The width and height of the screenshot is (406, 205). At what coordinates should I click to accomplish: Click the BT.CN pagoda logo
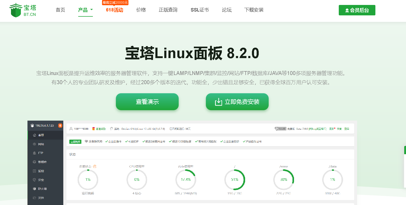(23, 10)
